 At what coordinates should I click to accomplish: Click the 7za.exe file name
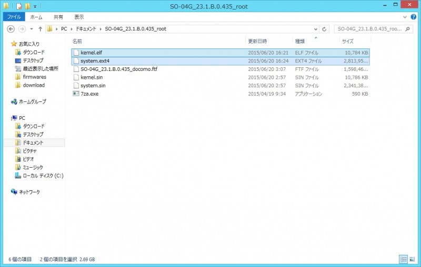89,94
